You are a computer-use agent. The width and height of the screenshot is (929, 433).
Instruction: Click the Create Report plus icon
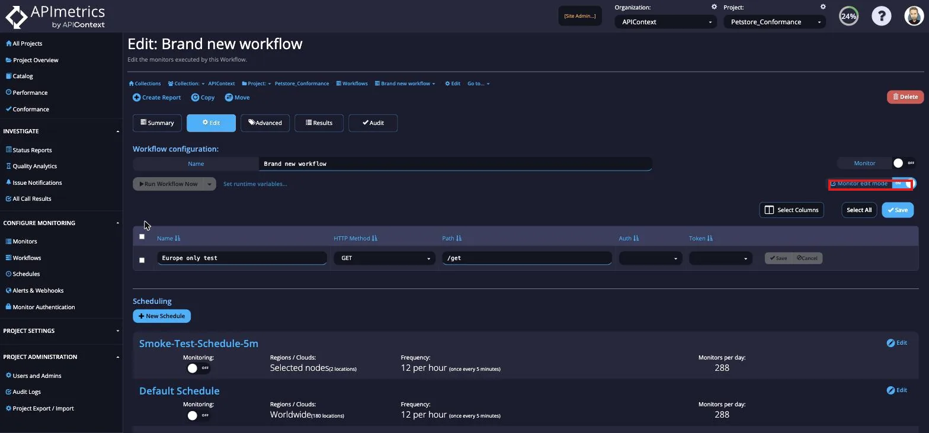click(137, 97)
